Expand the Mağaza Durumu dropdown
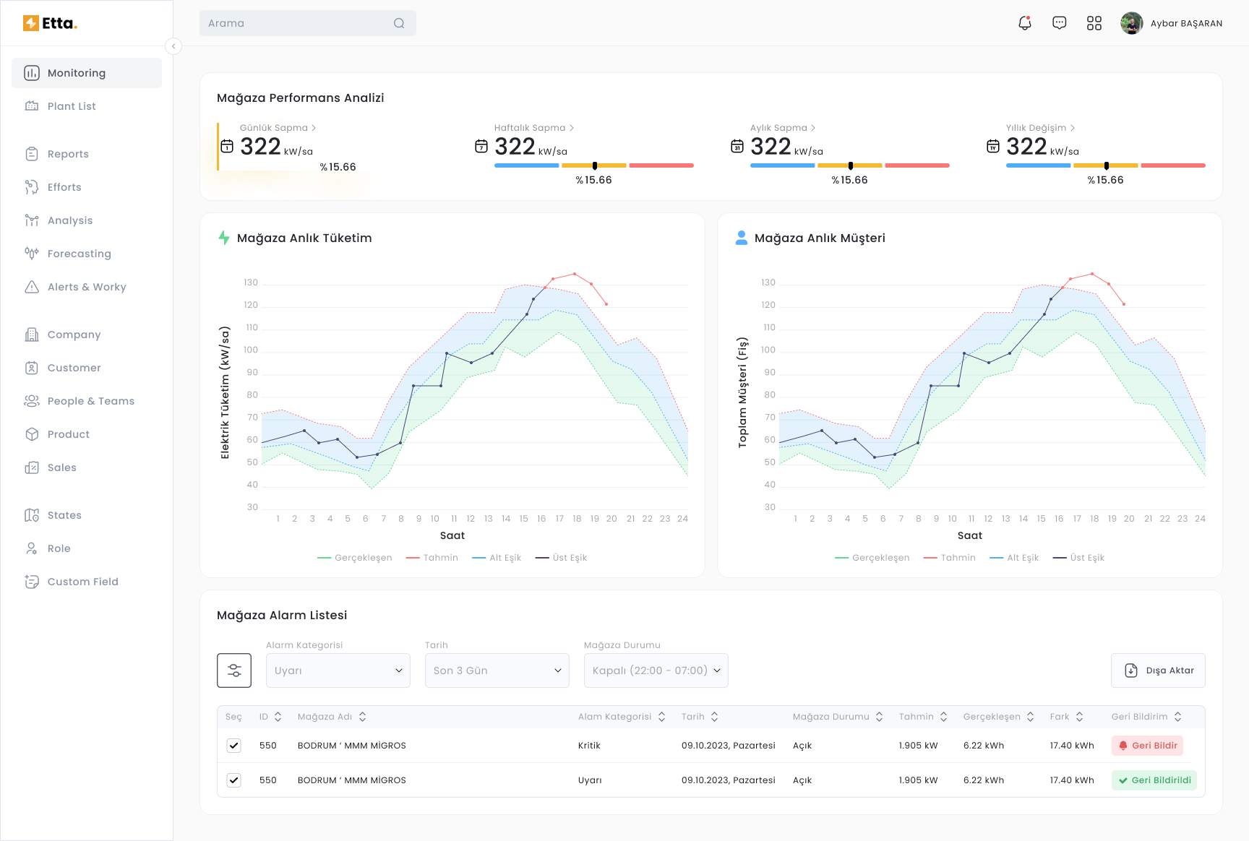 click(x=656, y=670)
